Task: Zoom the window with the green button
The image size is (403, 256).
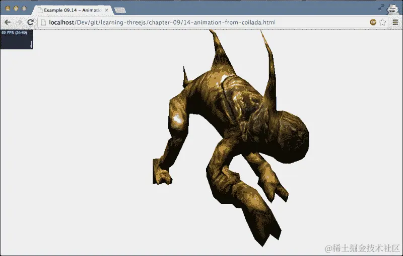Action: (24, 9)
